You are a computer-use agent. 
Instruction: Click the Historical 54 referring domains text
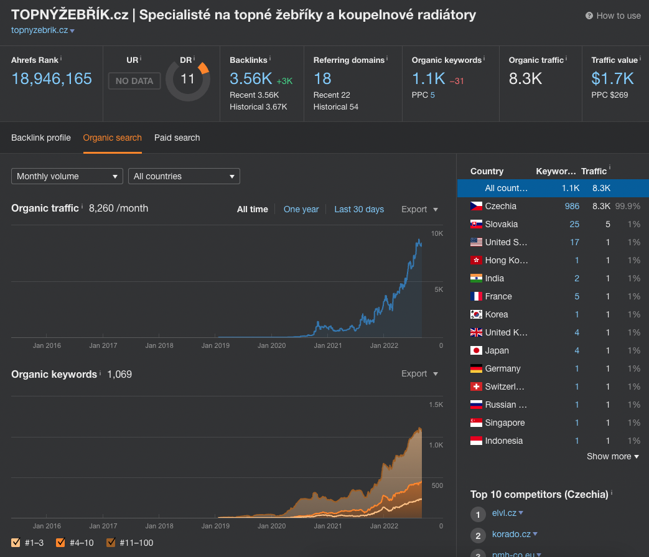tap(335, 107)
